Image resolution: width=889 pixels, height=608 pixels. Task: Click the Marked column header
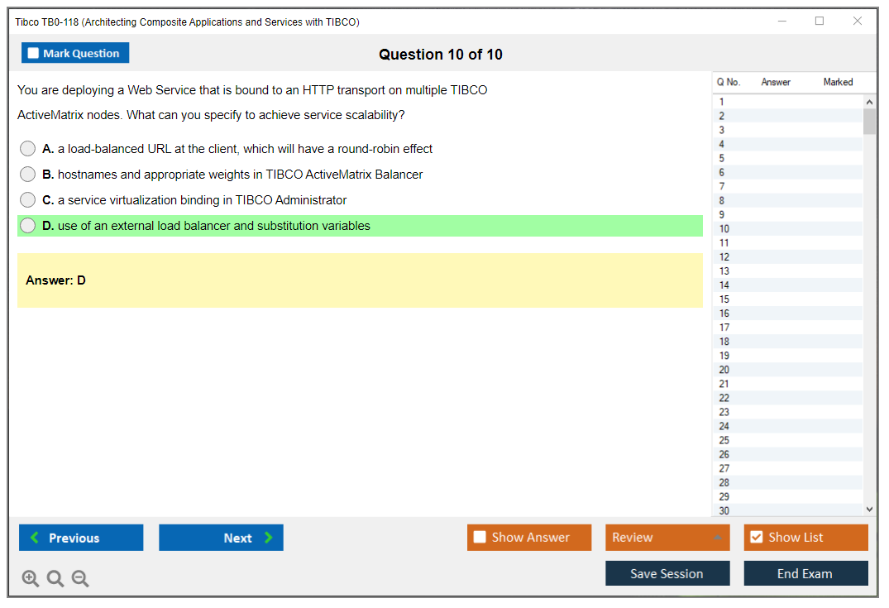point(838,82)
